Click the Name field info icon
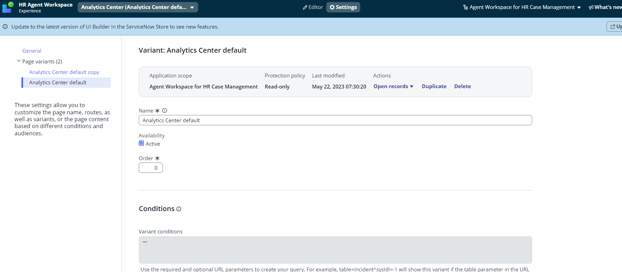This screenshot has width=622, height=272. (x=165, y=111)
